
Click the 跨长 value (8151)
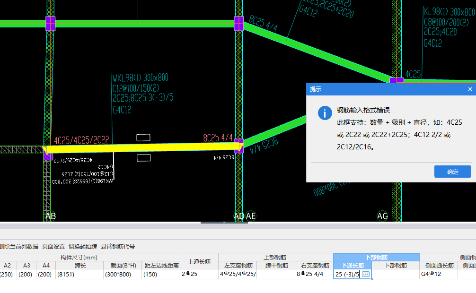pos(79,274)
